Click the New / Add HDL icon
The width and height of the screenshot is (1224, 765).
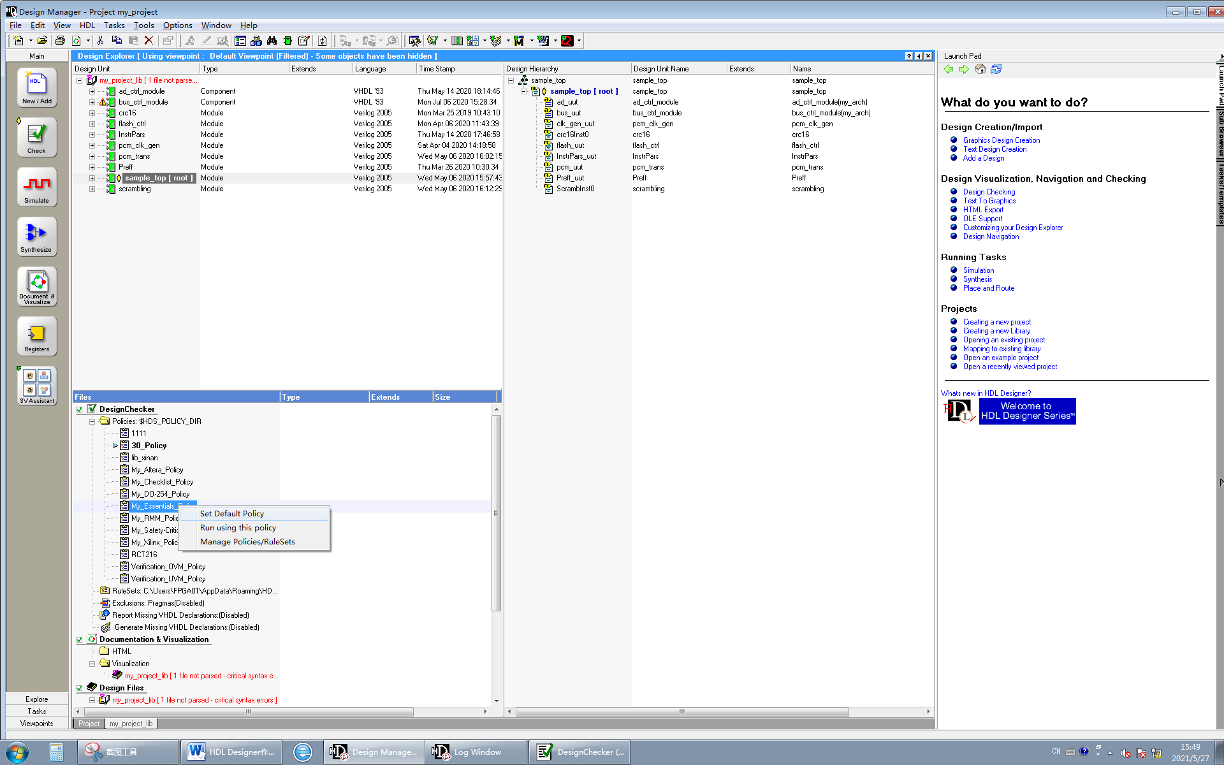(36, 87)
